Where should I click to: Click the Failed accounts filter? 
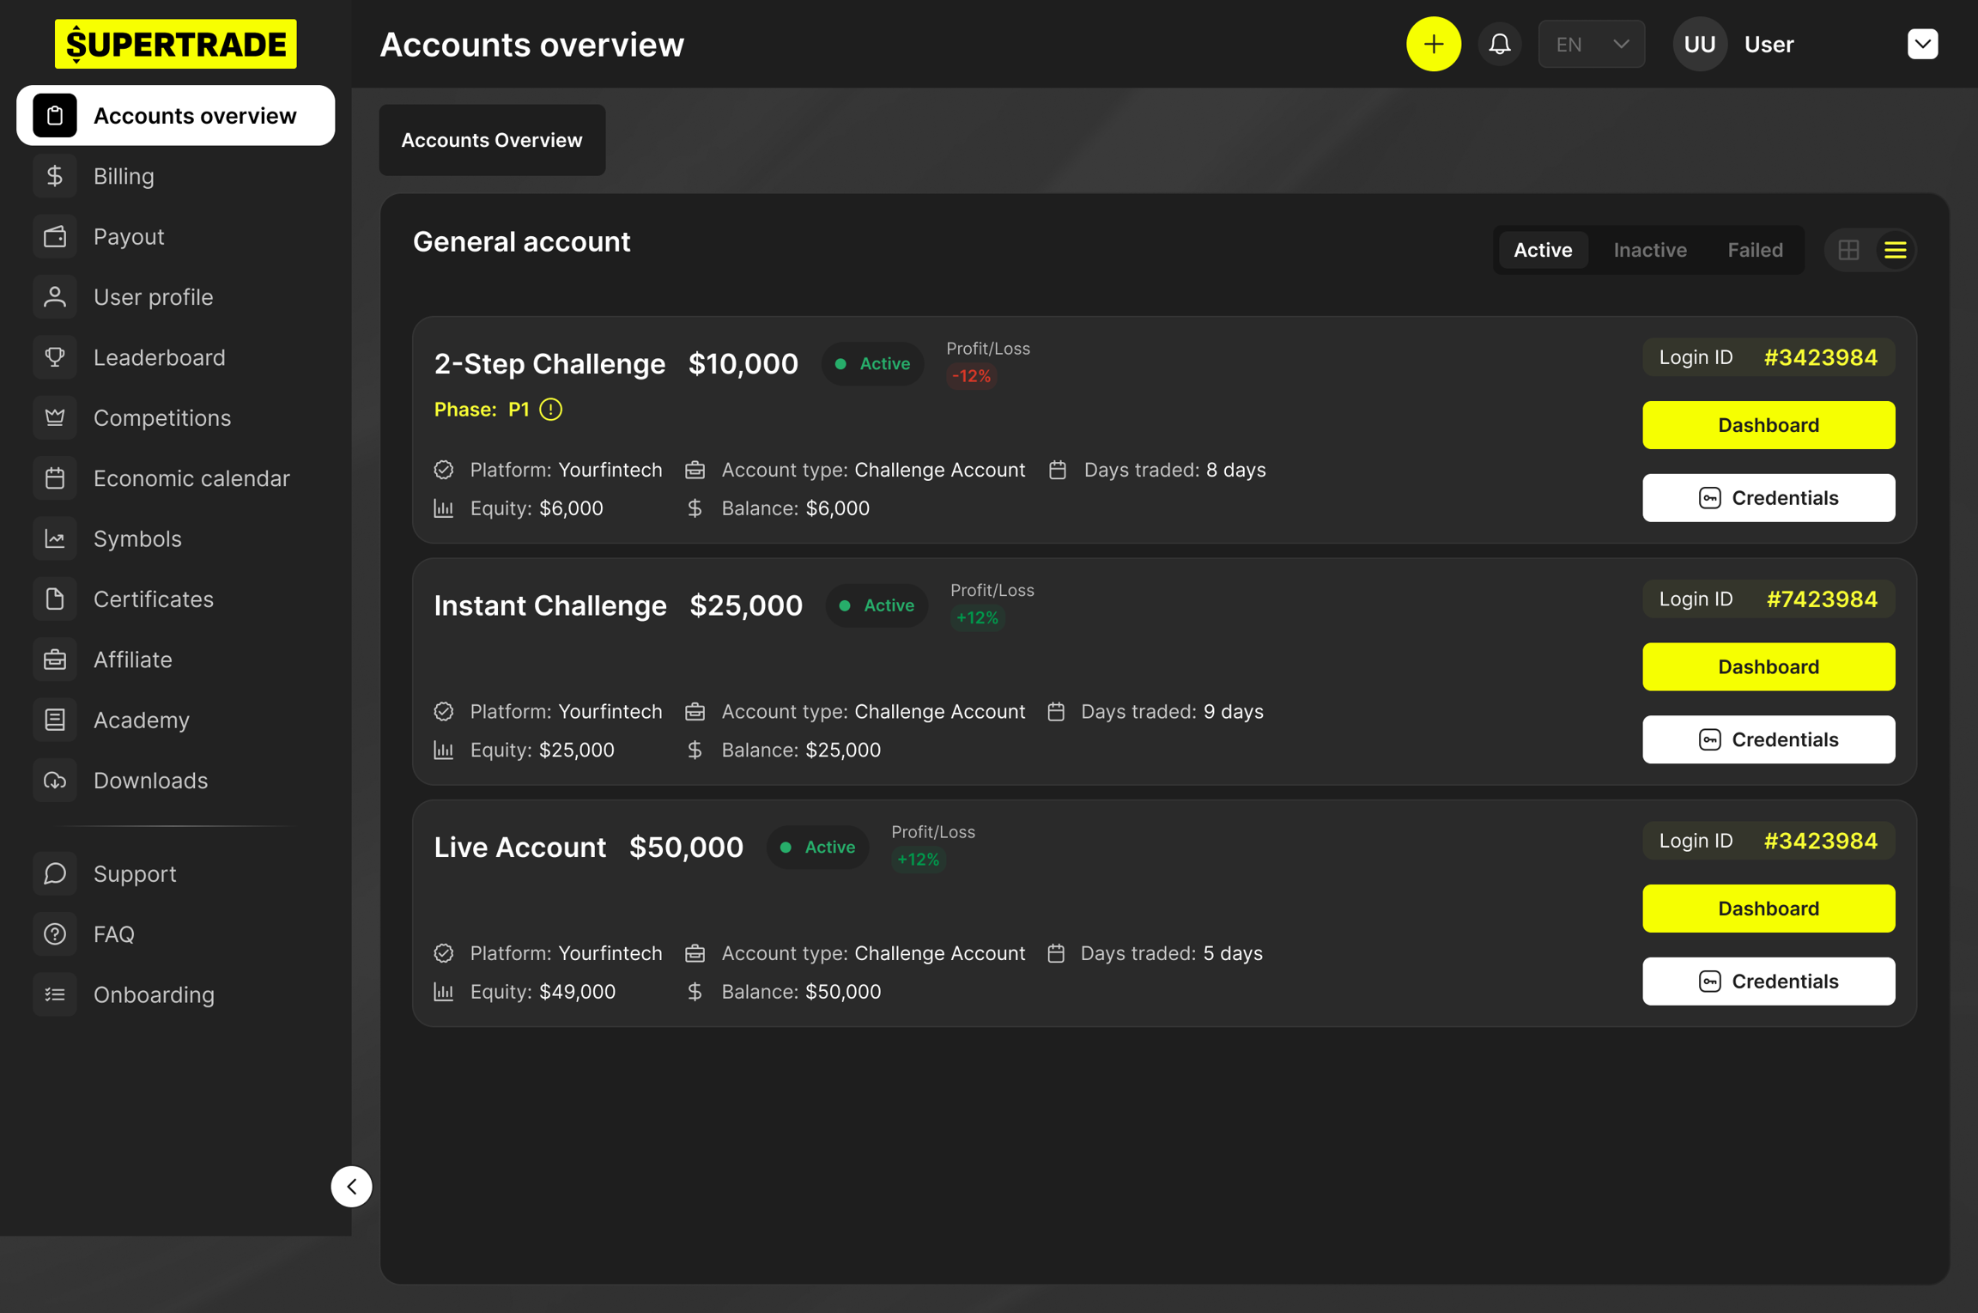click(1755, 250)
